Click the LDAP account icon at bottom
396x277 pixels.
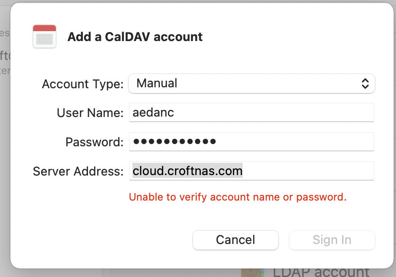(251, 273)
